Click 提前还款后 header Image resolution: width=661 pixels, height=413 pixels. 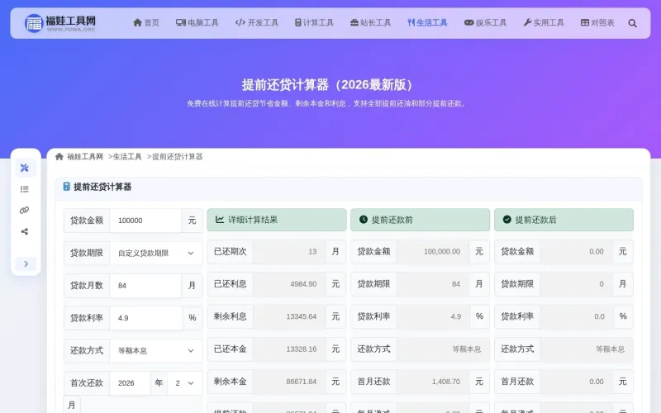pyautogui.click(x=564, y=220)
